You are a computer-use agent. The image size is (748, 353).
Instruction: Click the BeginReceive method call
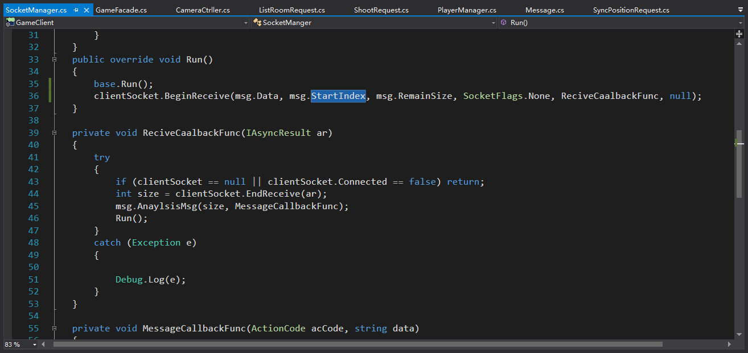[x=197, y=96]
